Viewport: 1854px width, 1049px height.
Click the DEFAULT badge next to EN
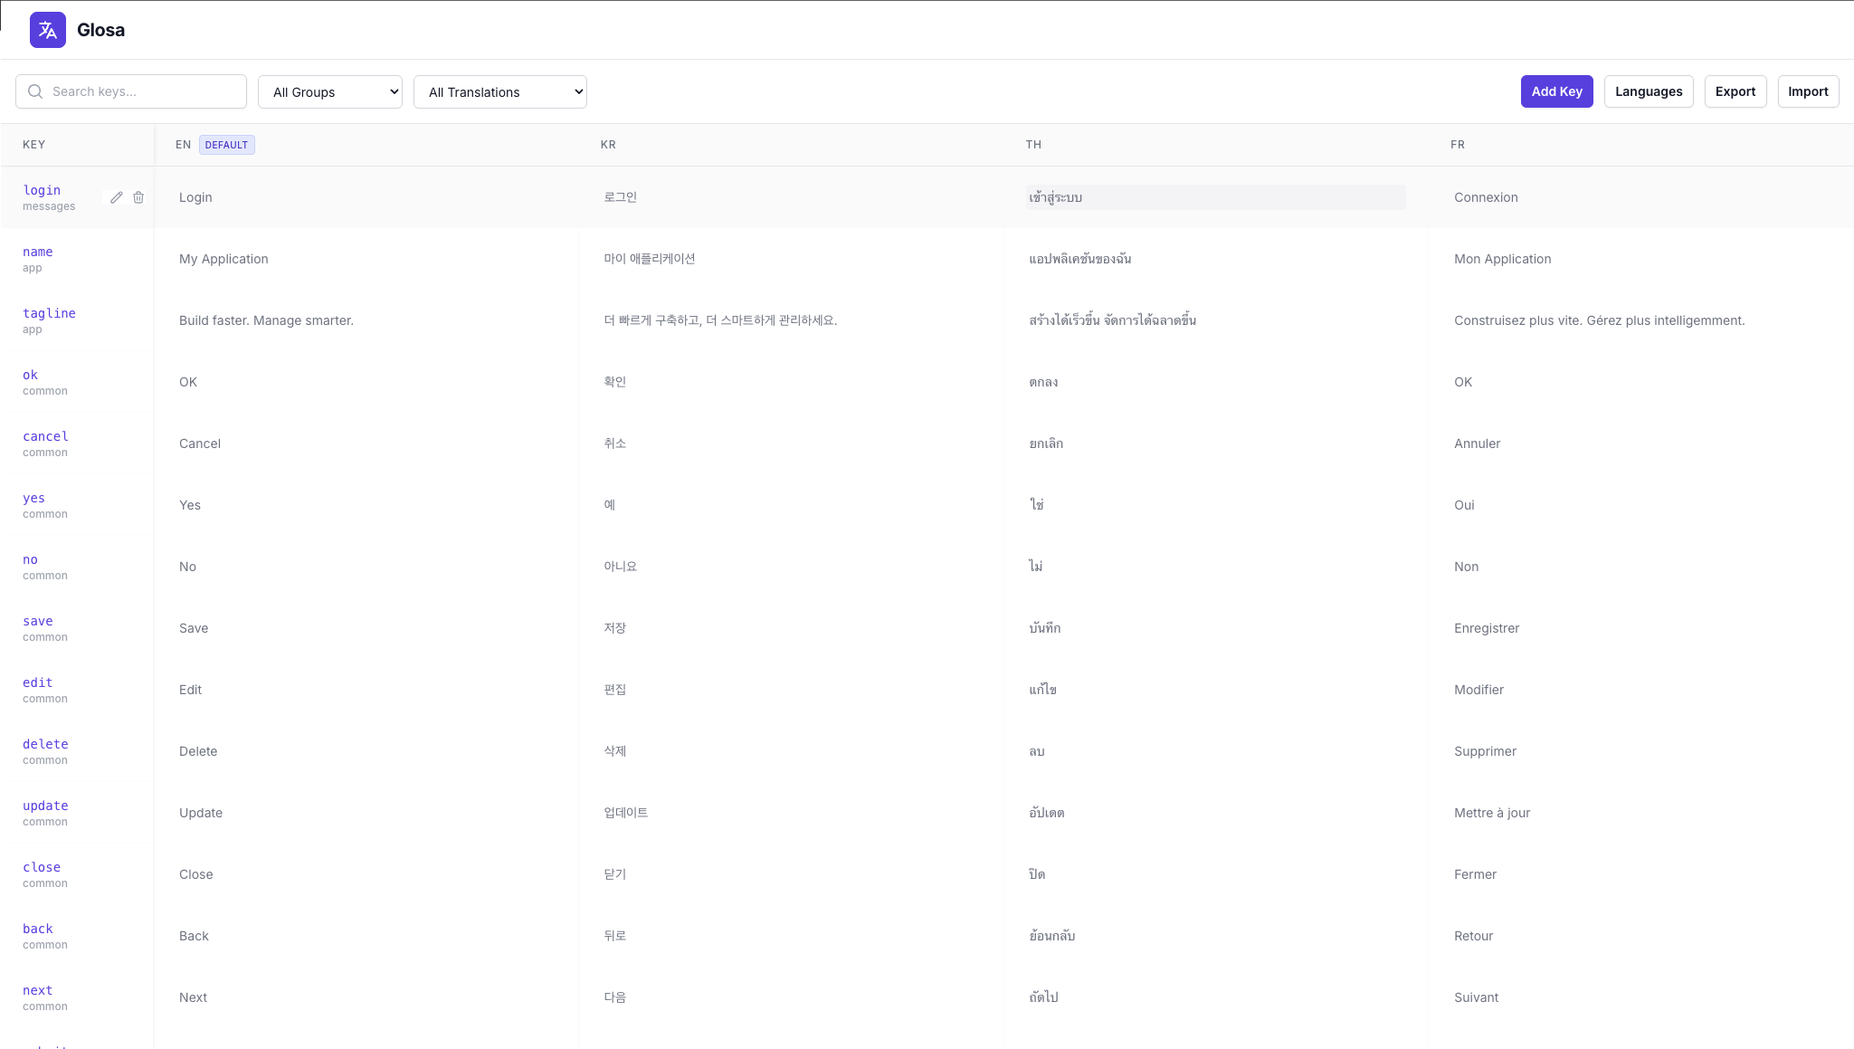(225, 144)
